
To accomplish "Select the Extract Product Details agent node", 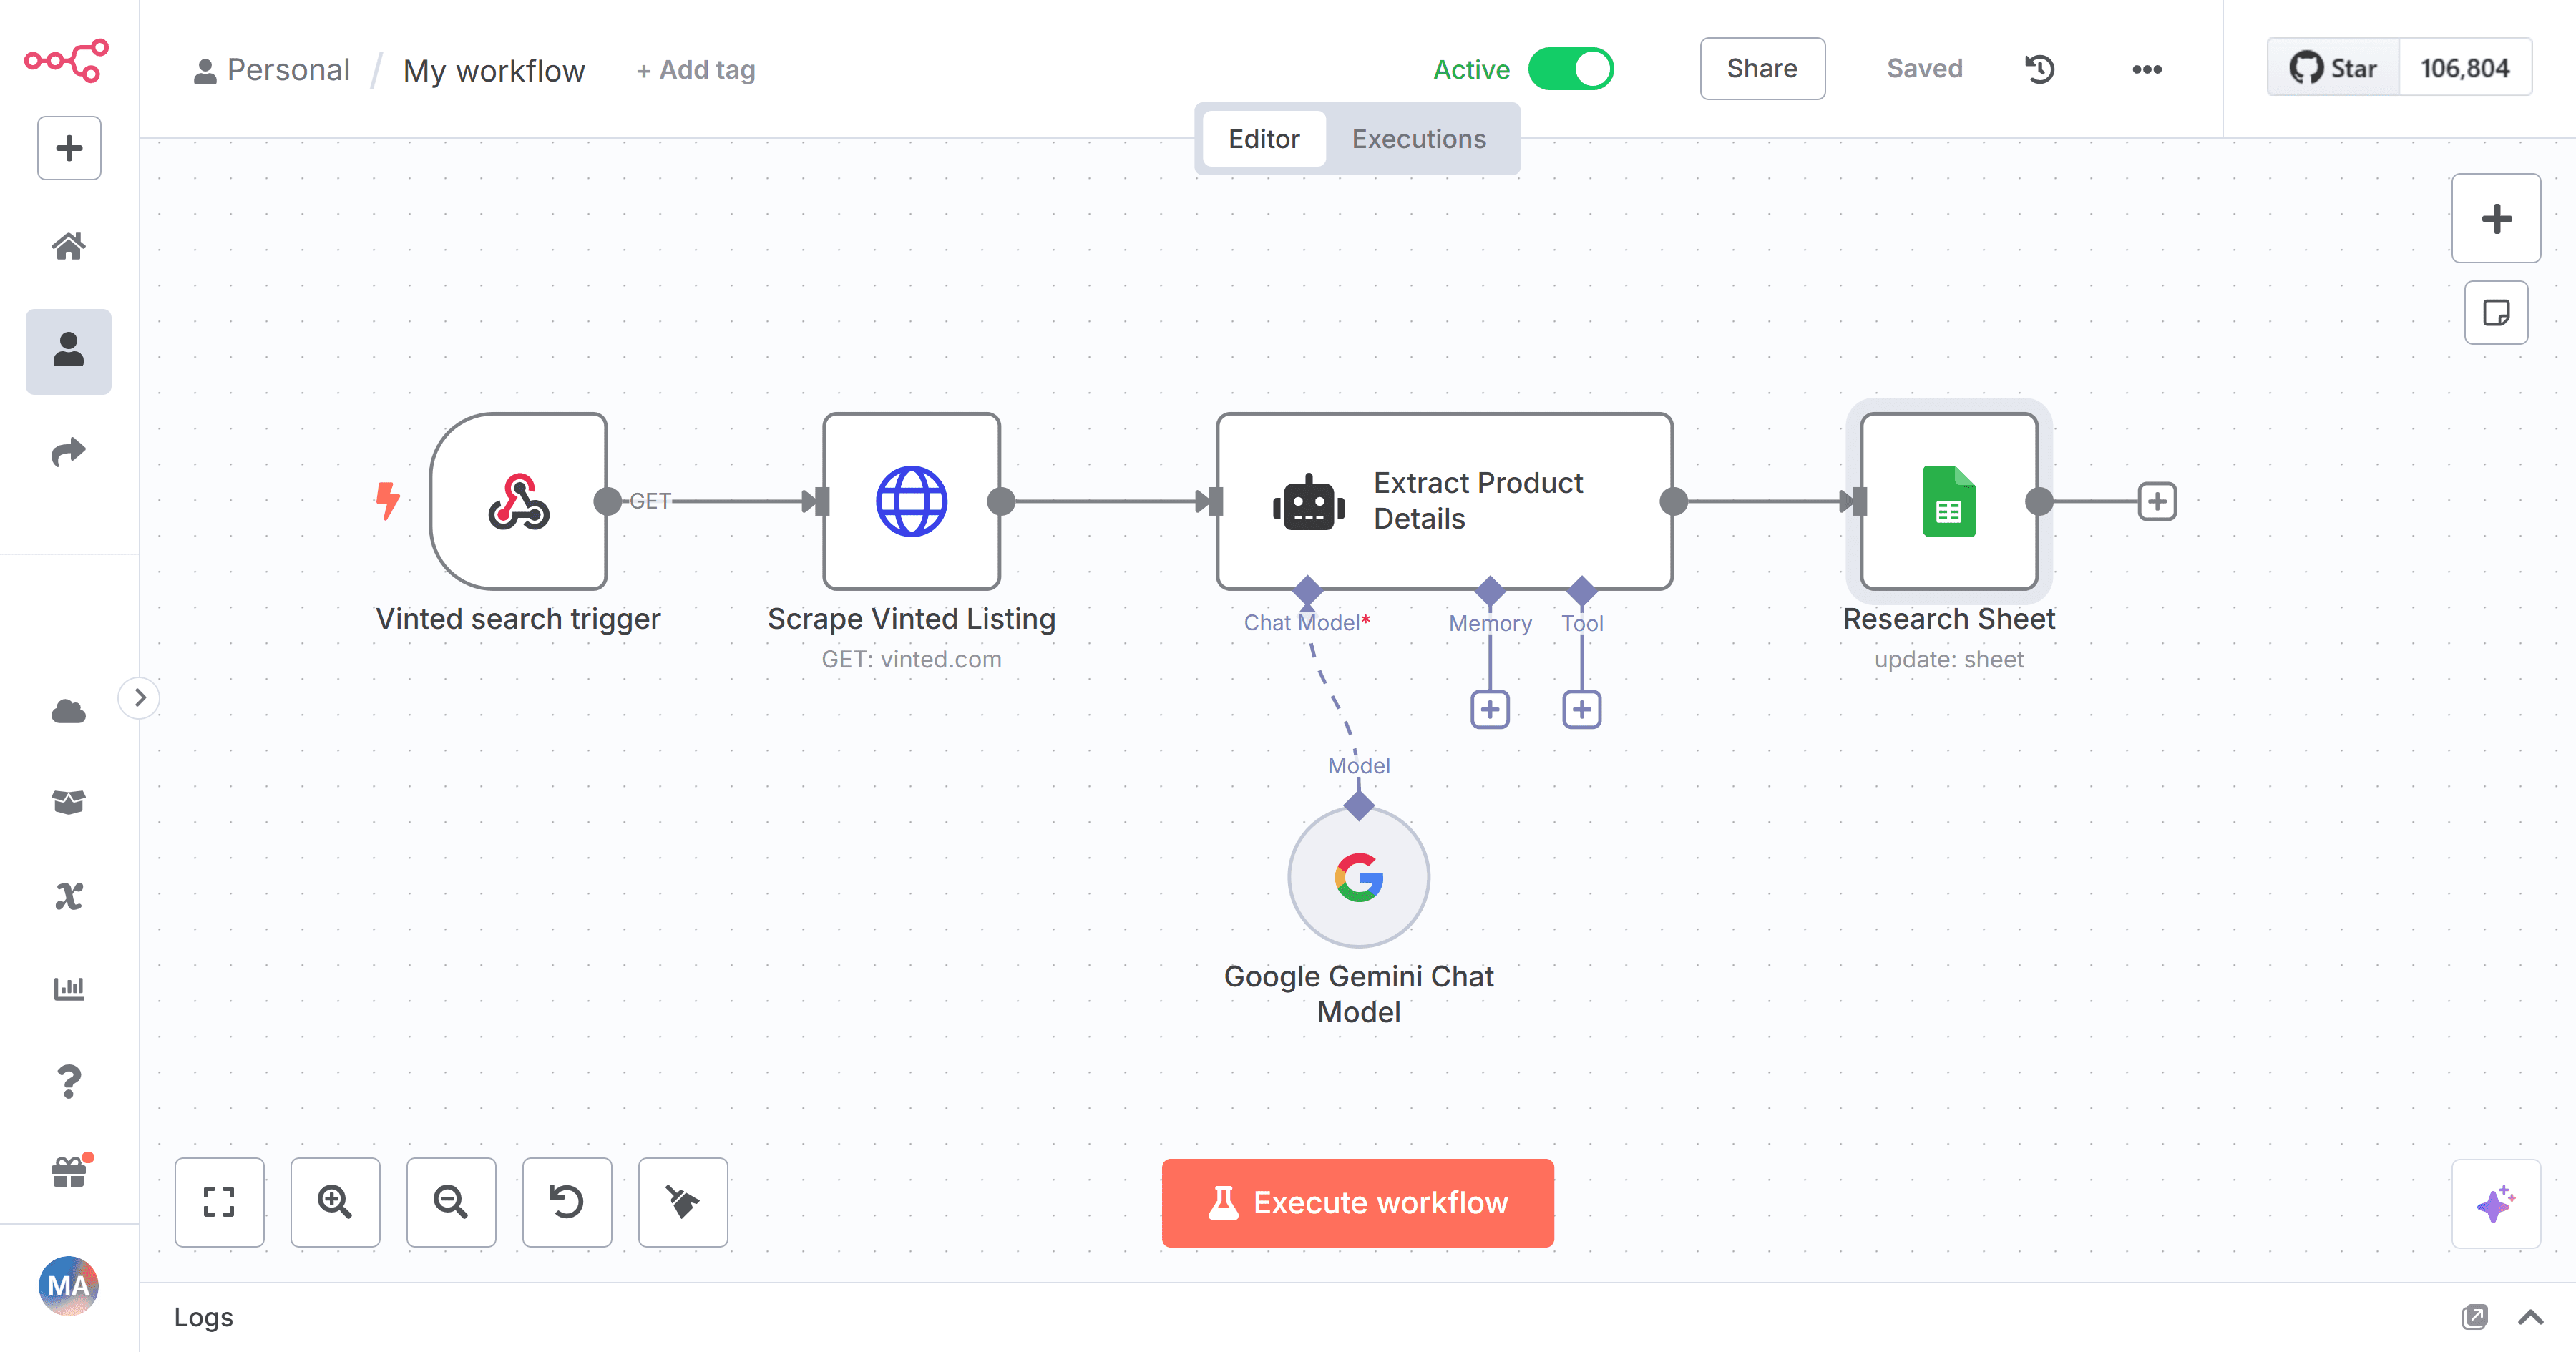I will (x=1444, y=501).
